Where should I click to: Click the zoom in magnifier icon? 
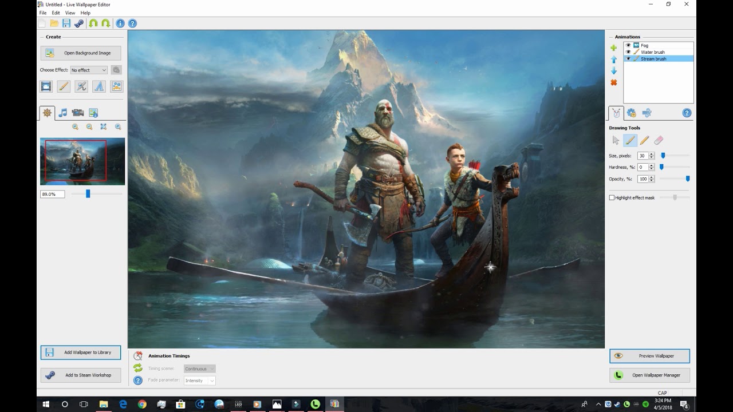pyautogui.click(x=75, y=127)
